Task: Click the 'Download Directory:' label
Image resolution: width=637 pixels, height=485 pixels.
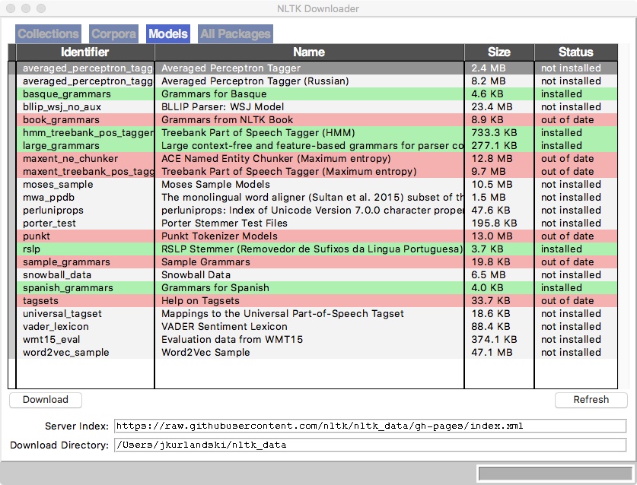Action: click(59, 445)
